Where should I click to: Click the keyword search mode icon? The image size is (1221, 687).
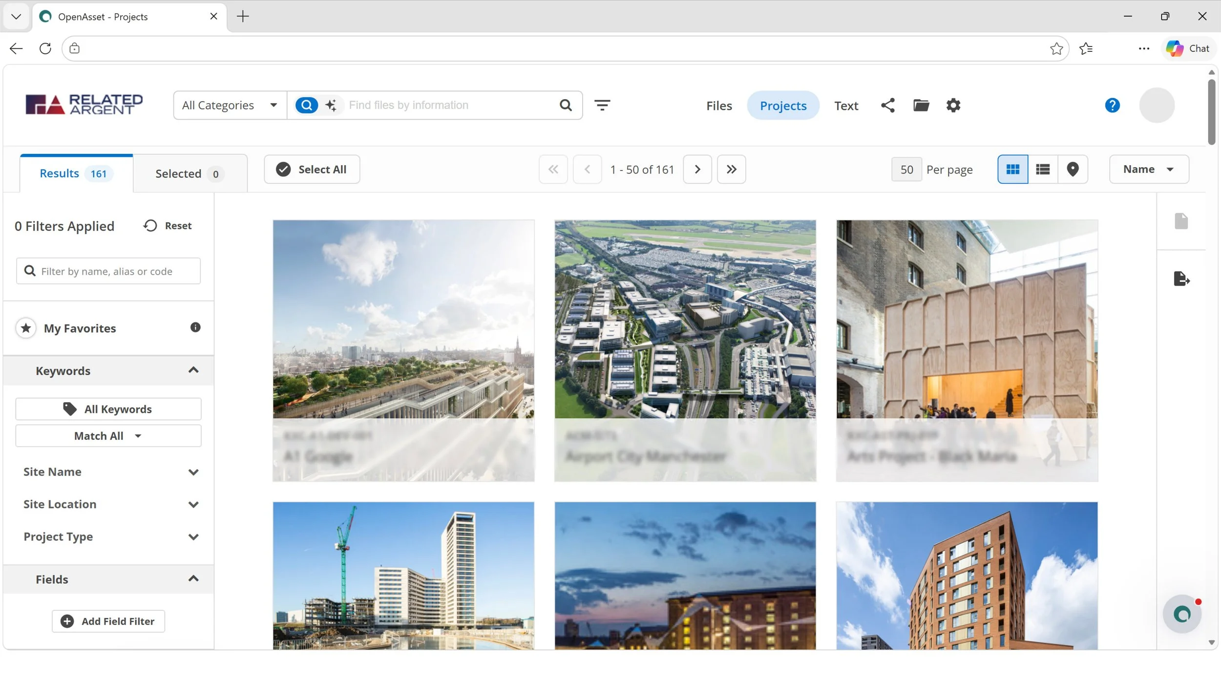pyautogui.click(x=307, y=105)
